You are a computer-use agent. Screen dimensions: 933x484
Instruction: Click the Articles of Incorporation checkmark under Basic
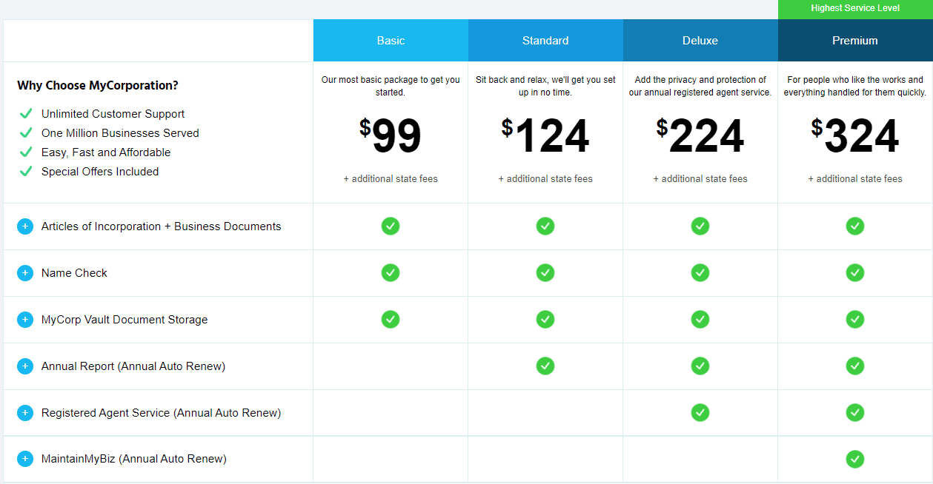[391, 226]
